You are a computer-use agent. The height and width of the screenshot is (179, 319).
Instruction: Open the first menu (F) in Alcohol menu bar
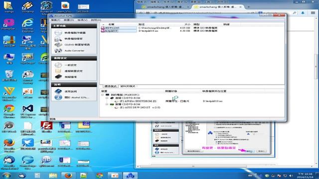55,20
